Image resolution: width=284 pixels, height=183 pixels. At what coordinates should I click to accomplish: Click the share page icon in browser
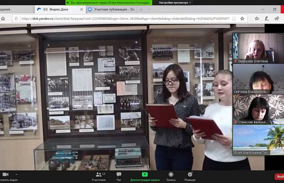[x=277, y=19]
